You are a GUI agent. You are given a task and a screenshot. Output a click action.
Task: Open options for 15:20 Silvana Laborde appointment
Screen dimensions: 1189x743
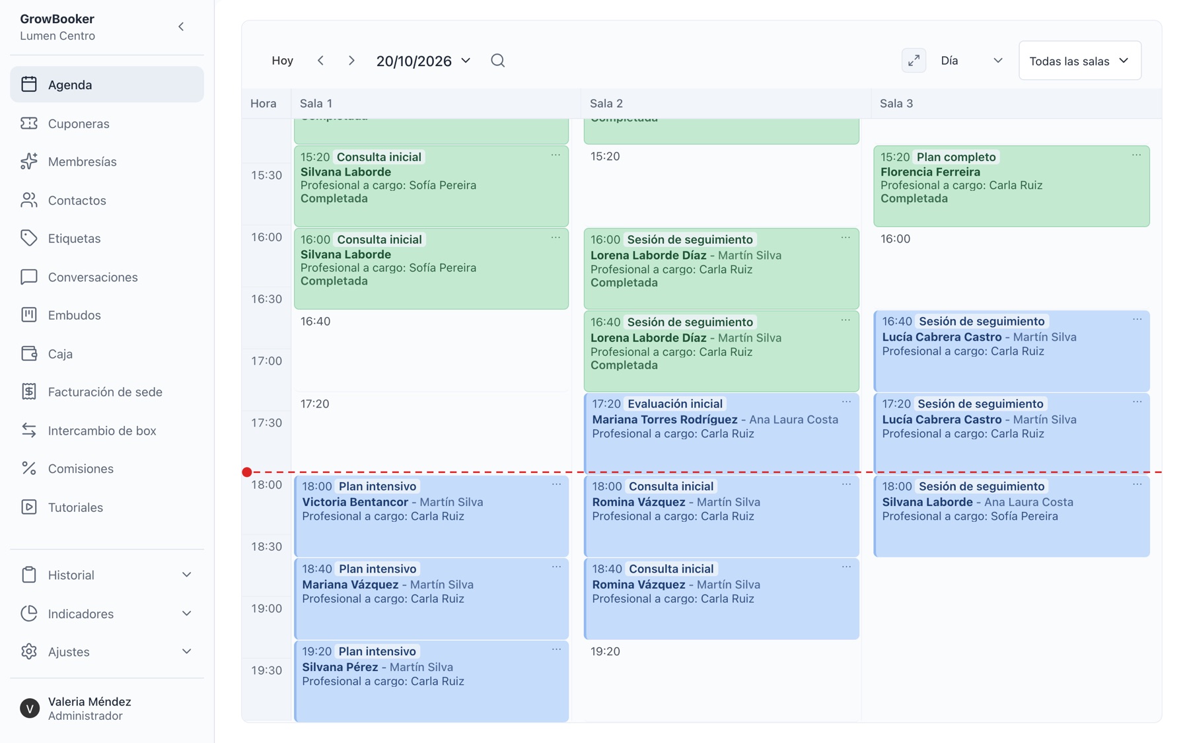tap(556, 156)
